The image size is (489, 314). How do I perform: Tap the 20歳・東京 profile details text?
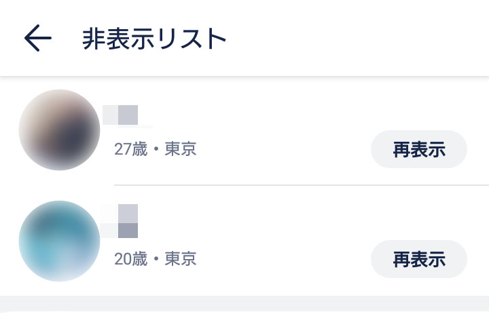tap(156, 259)
